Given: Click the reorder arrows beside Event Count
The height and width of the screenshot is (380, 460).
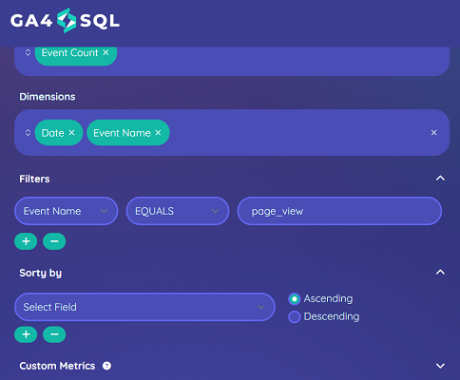Looking at the screenshot, I should (28, 52).
